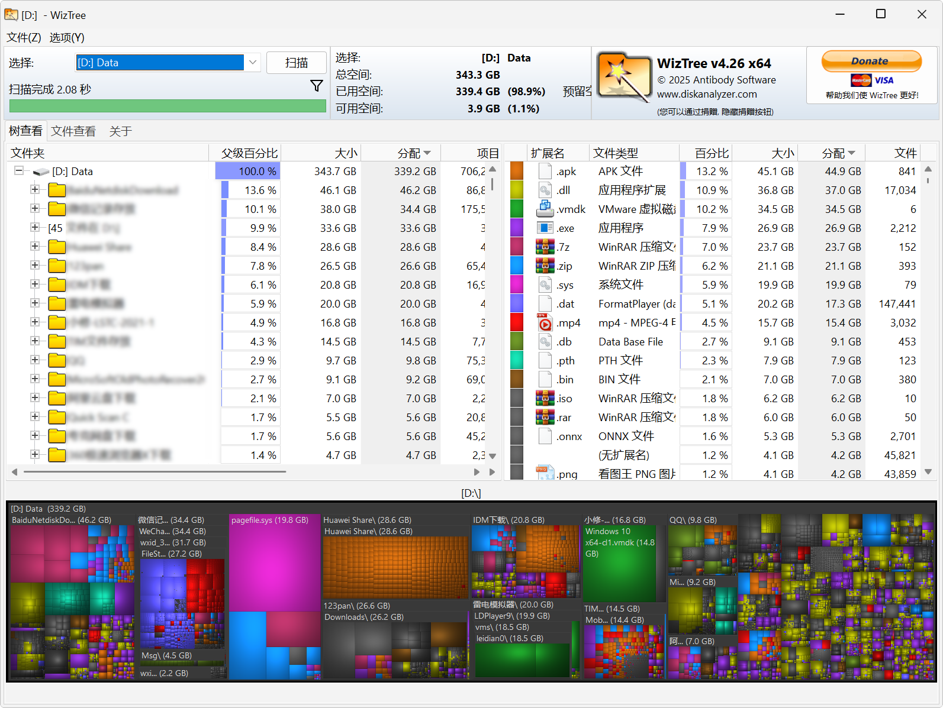Click the folder tree horizontal scrollbar
Image resolution: width=943 pixels, height=708 pixels.
tap(155, 472)
